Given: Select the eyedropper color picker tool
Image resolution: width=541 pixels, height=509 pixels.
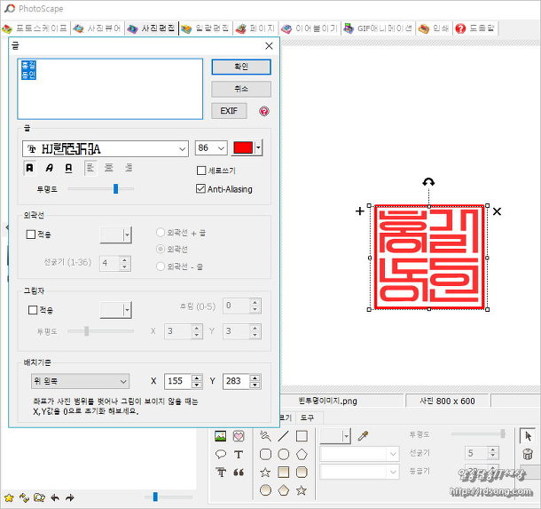Looking at the screenshot, I should 362,436.
